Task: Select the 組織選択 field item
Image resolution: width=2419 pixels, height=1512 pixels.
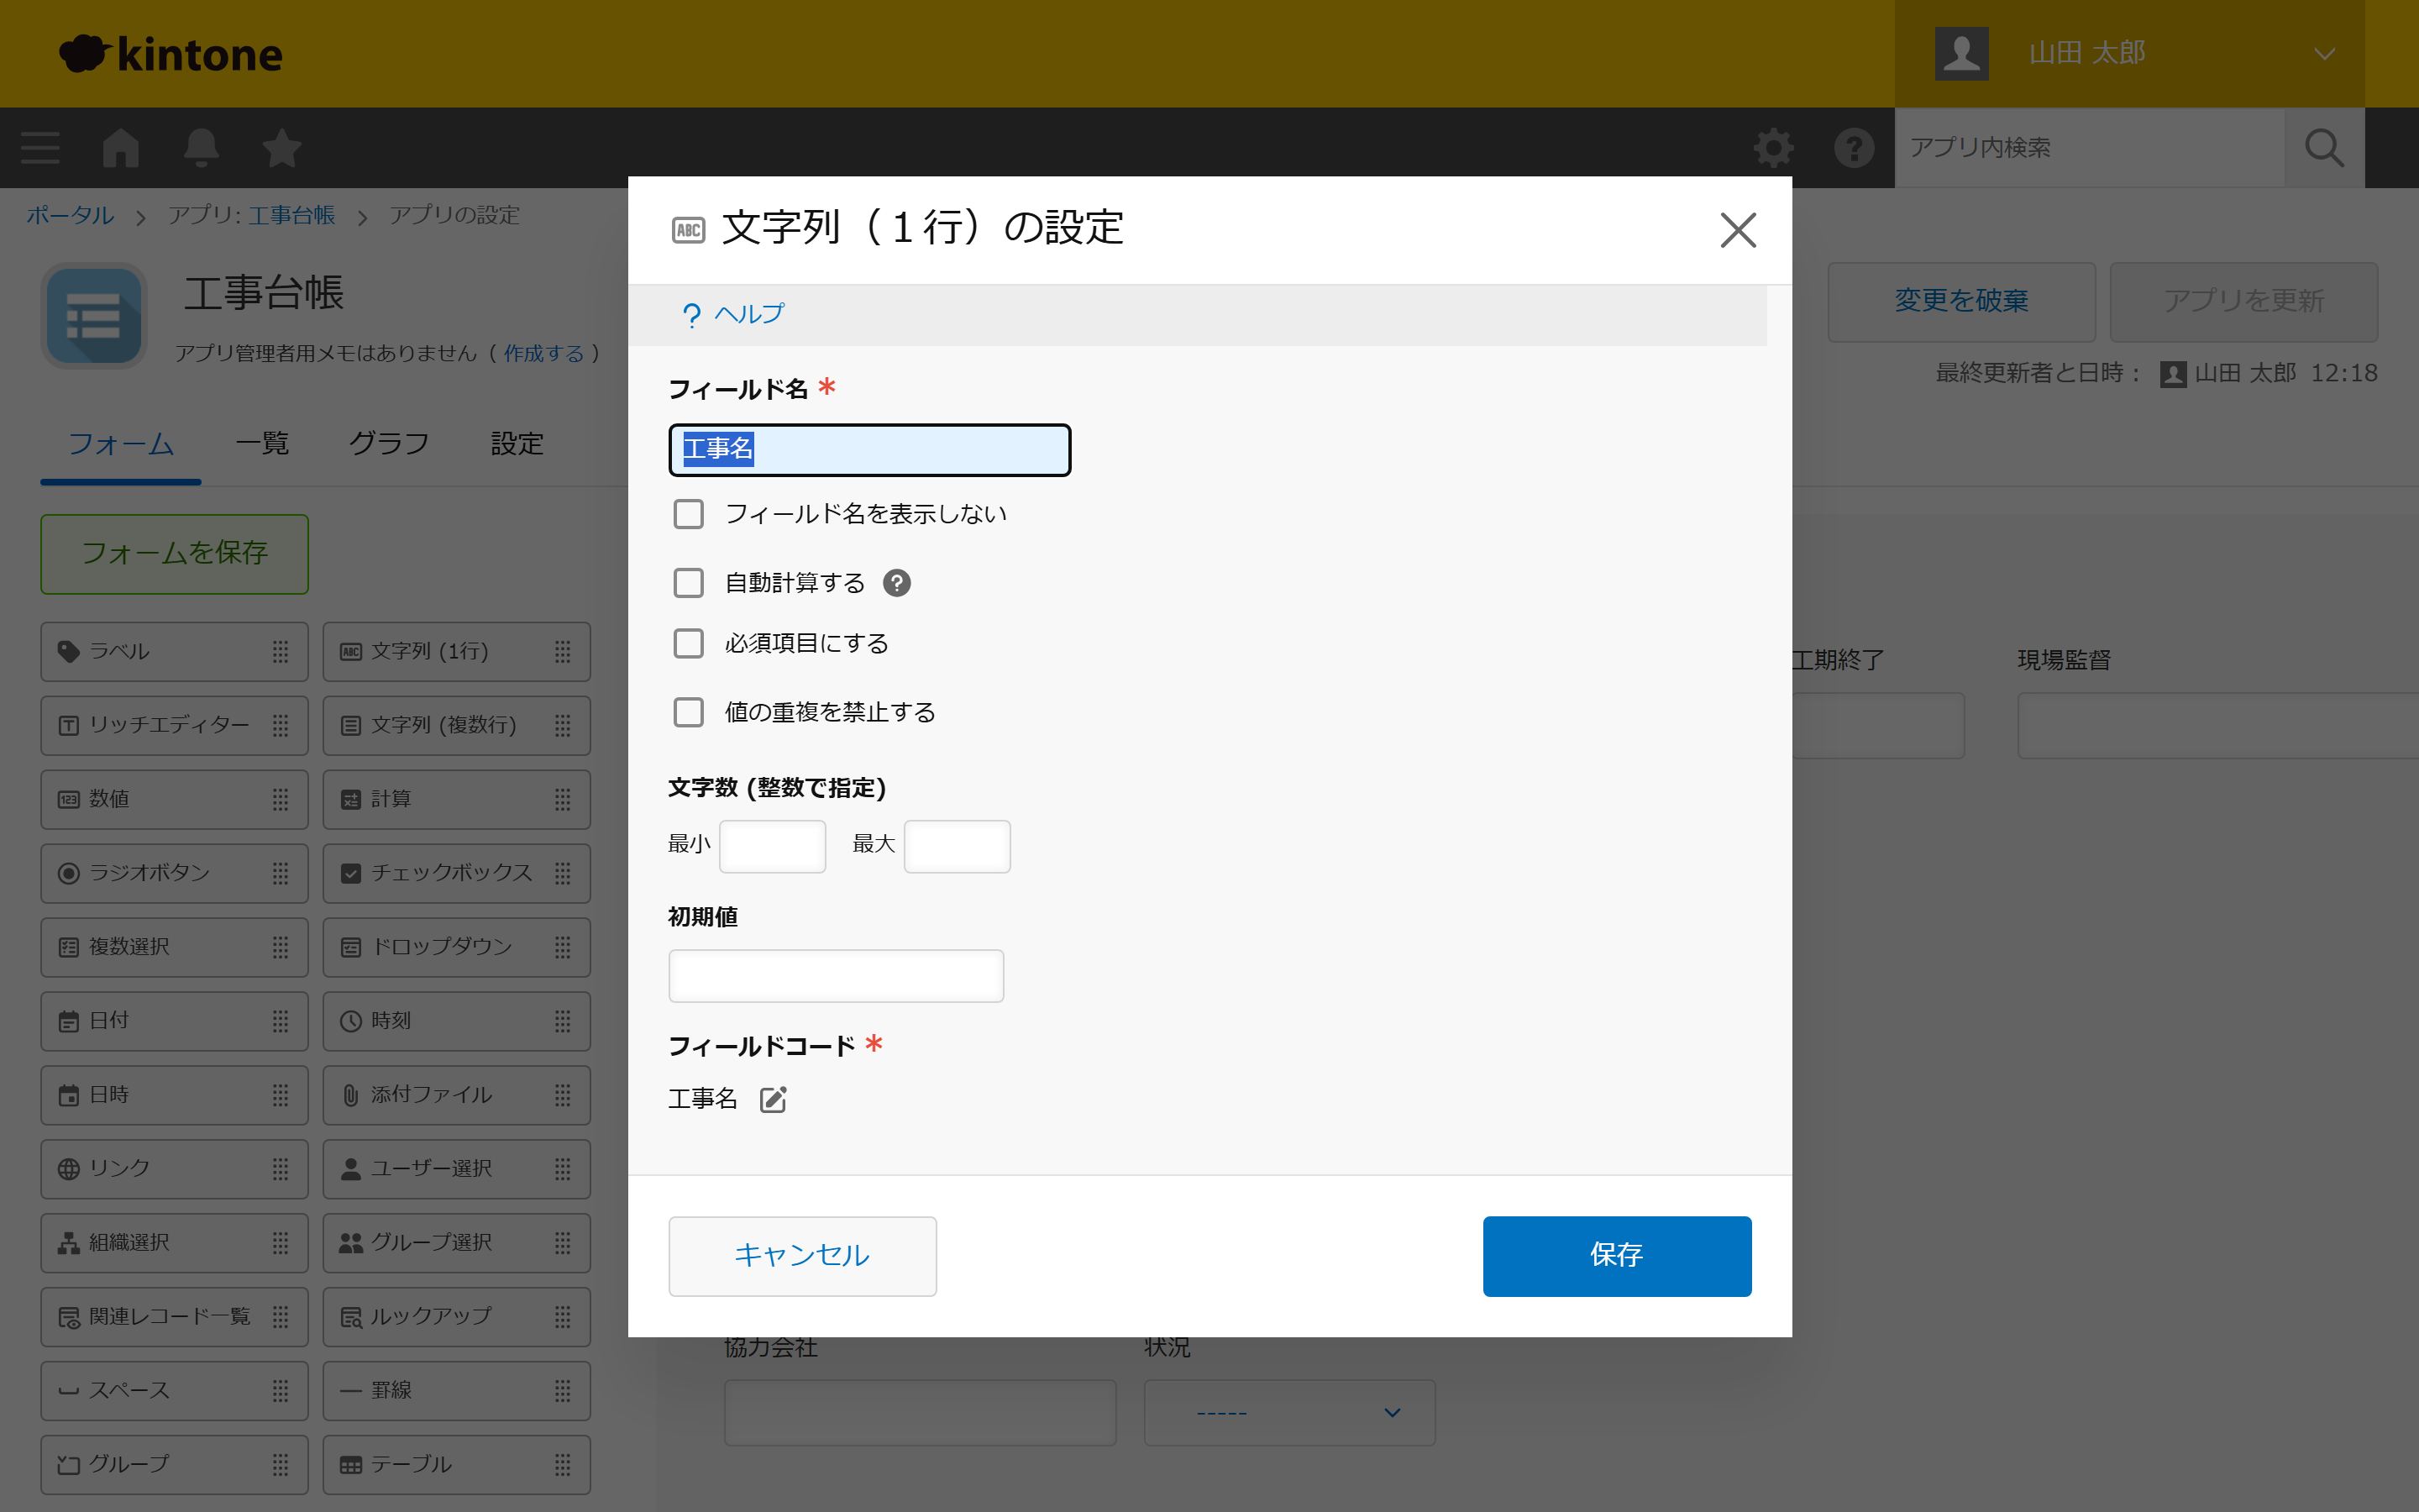Action: click(x=175, y=1244)
